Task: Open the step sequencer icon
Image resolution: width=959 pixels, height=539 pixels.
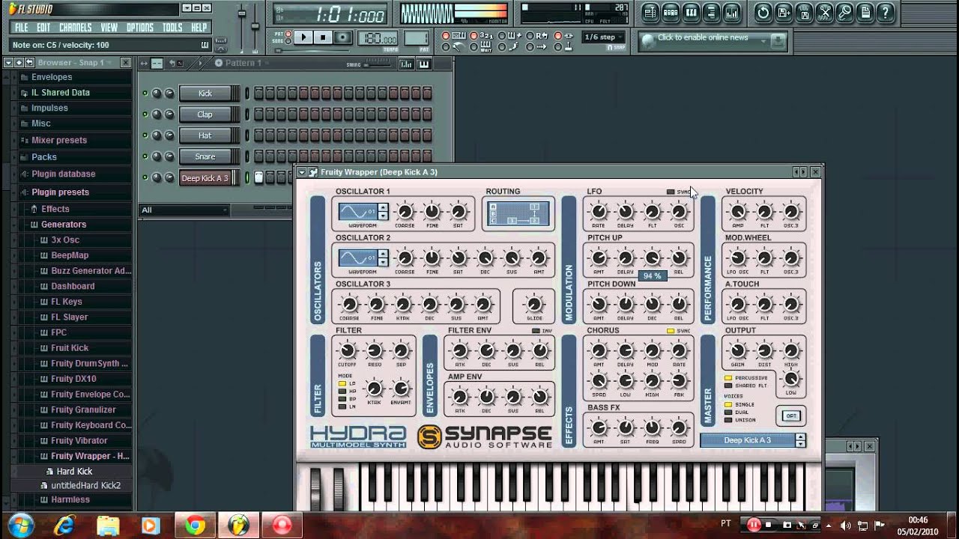Action: tap(671, 12)
